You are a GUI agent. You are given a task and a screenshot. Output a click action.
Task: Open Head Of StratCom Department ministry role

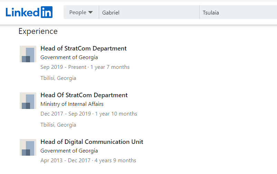tap(84, 95)
